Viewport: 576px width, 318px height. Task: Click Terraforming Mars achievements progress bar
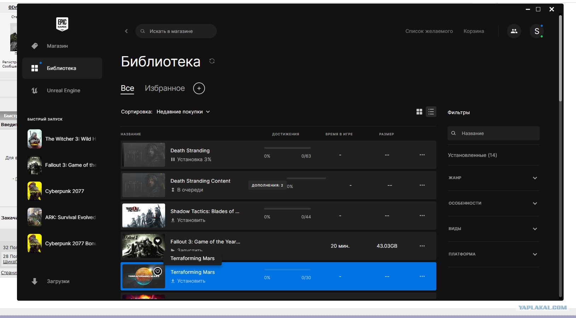click(287, 269)
